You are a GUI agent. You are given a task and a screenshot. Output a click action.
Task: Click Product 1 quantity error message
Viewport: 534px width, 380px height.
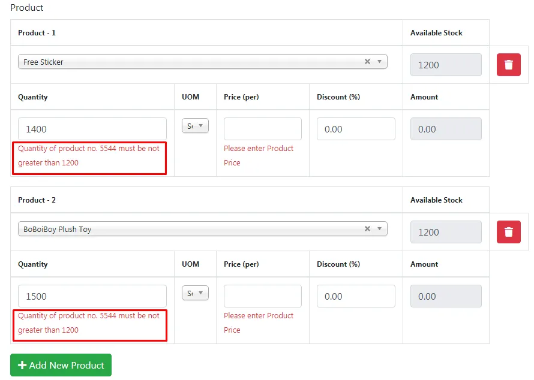89,156
